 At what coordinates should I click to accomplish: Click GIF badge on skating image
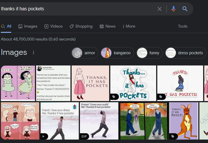click(x=84, y=136)
